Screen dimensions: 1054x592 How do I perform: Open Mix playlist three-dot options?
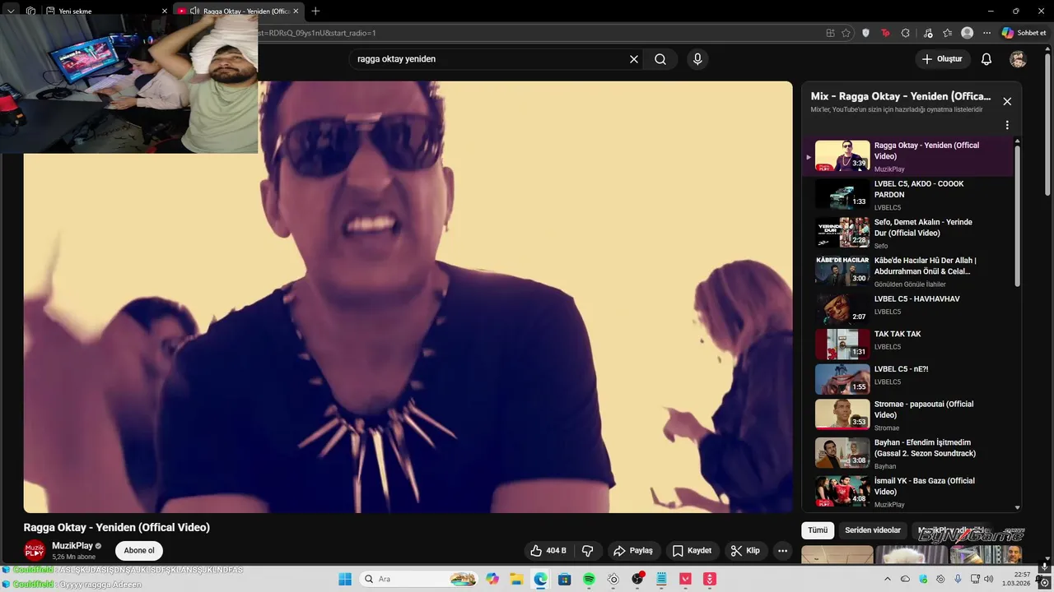pyautogui.click(x=1007, y=125)
